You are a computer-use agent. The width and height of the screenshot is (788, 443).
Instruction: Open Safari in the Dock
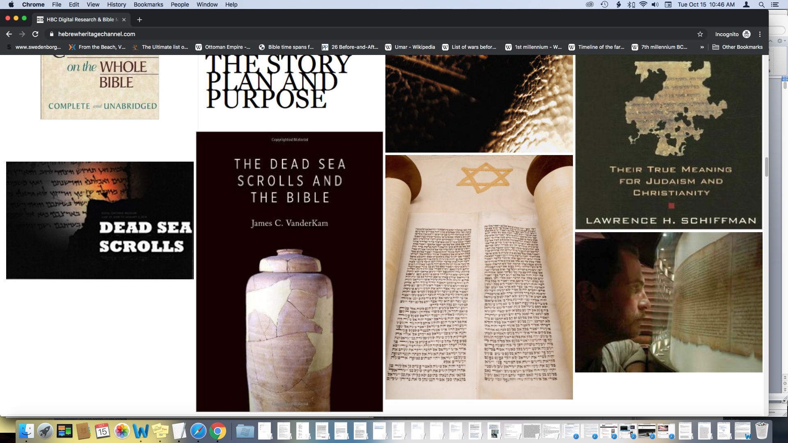click(198, 431)
